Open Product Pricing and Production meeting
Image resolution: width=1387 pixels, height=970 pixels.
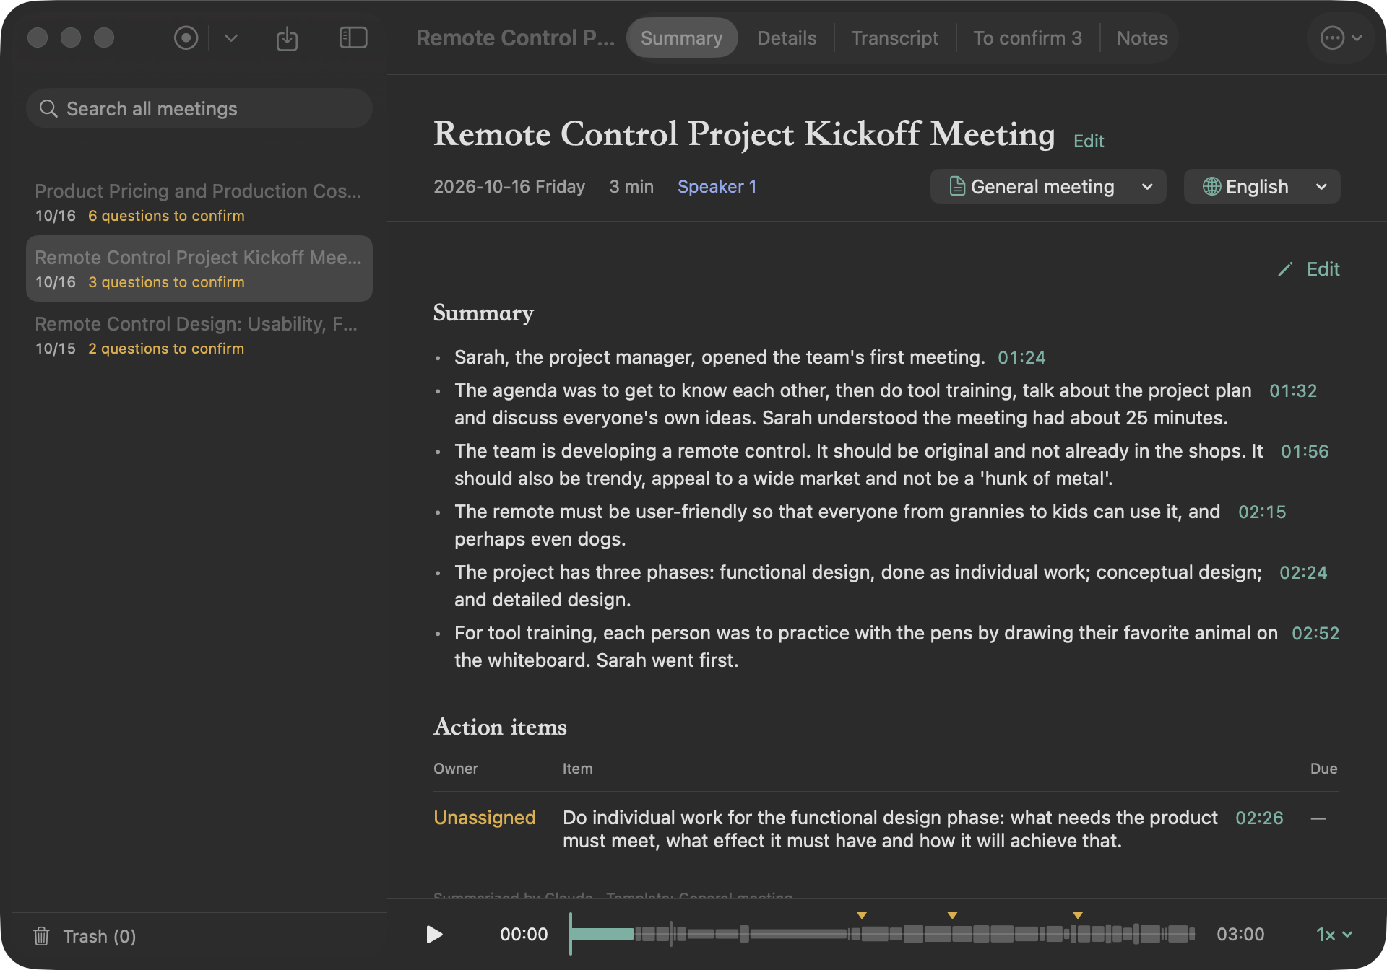[199, 202]
